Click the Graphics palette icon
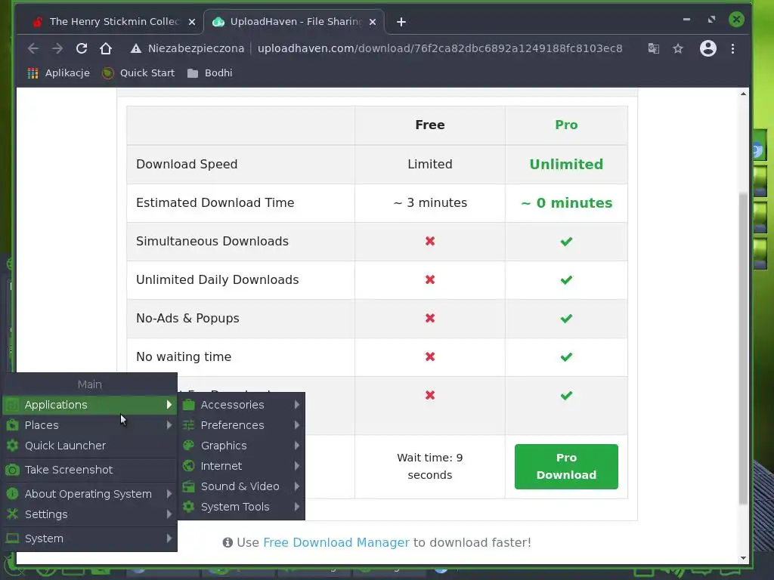The image size is (774, 580). pos(188,446)
